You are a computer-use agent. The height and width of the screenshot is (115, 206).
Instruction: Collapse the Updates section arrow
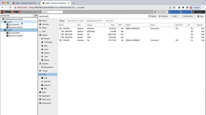coord(55,64)
